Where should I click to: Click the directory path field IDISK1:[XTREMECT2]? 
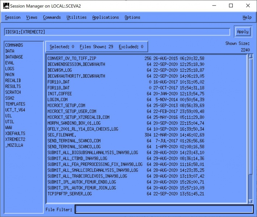117,32
